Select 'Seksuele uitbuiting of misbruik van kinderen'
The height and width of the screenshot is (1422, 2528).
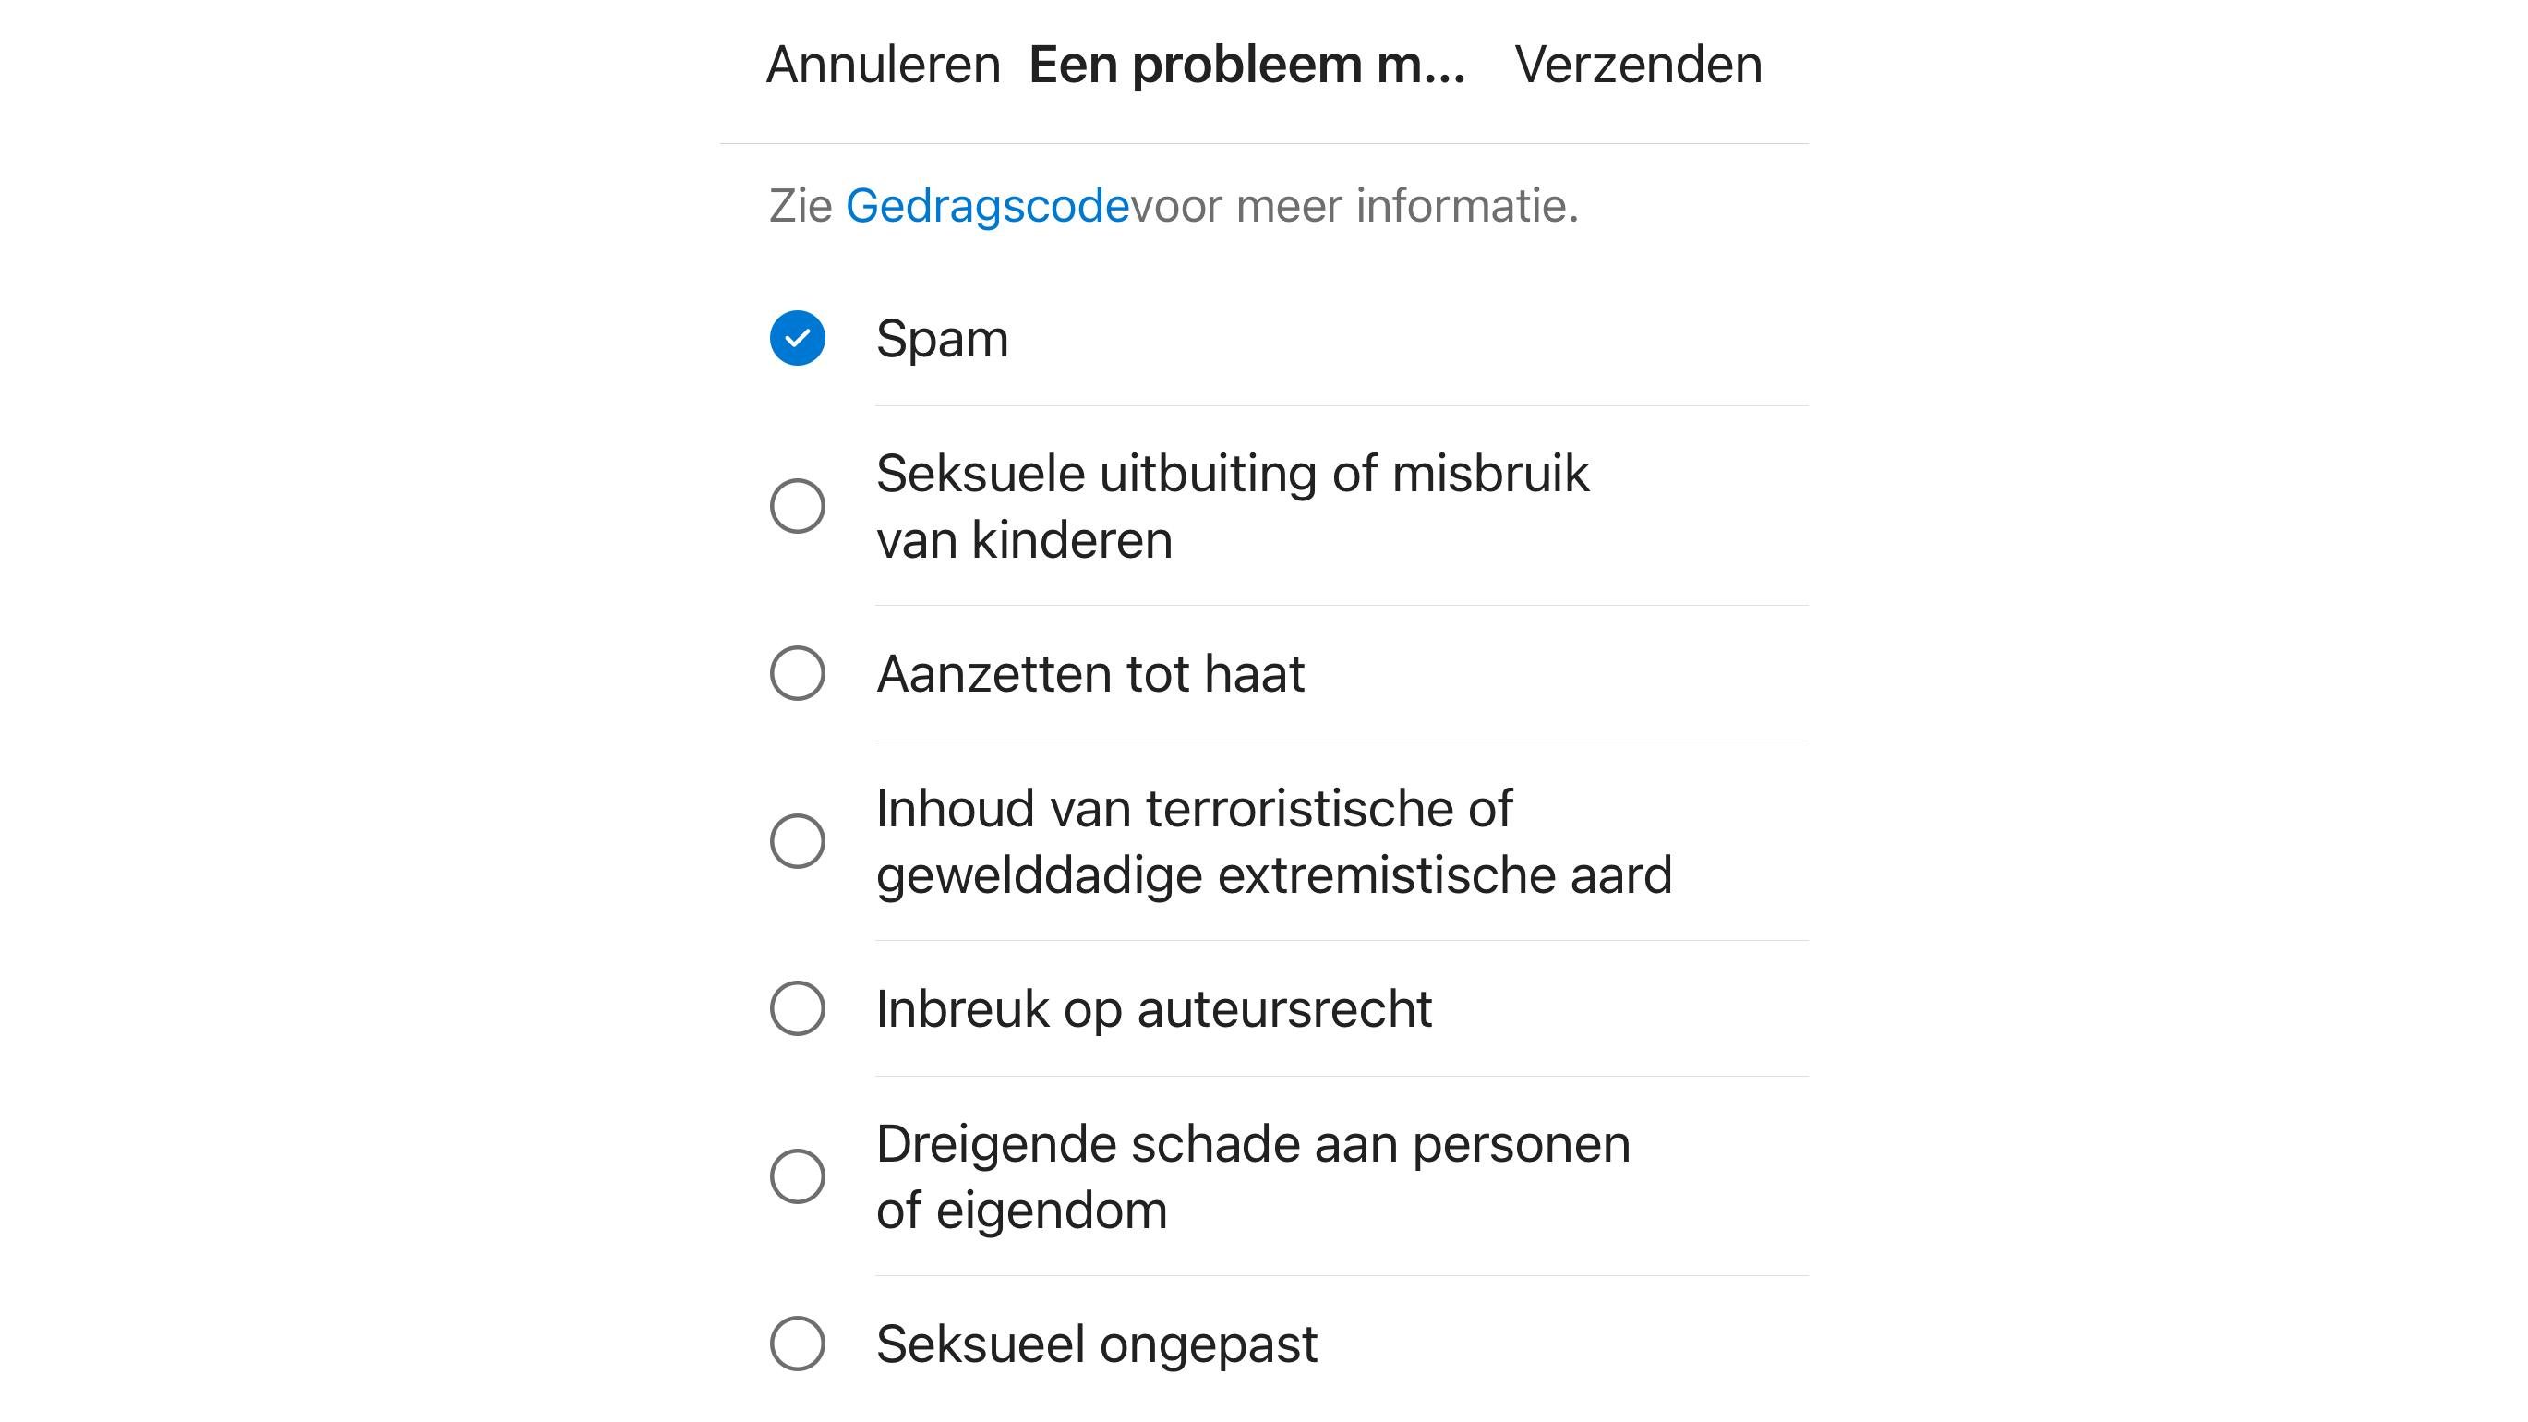pos(798,503)
